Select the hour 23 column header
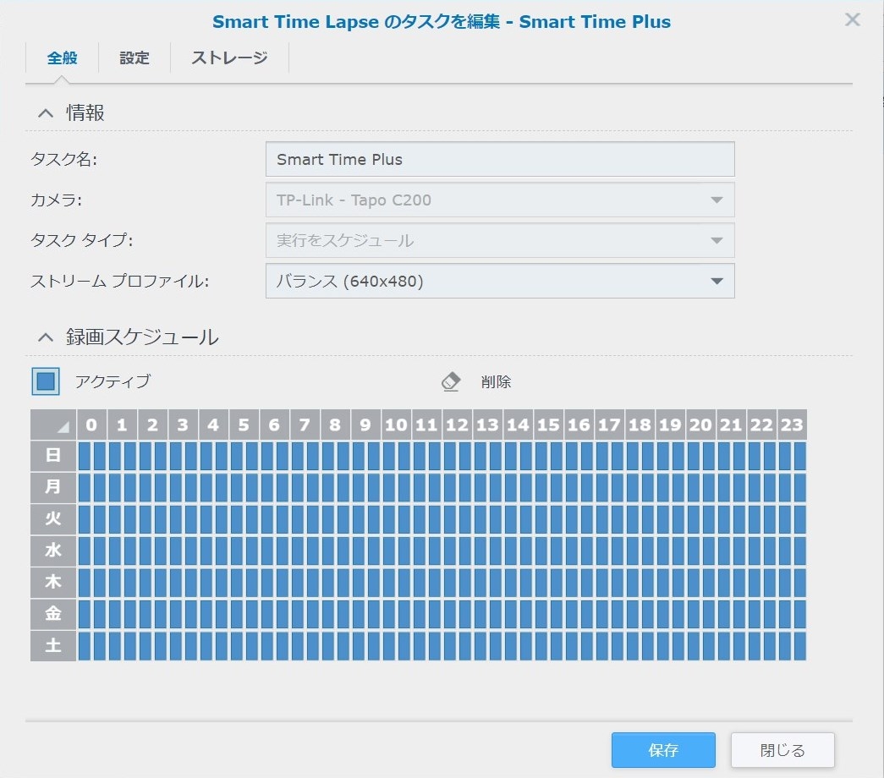This screenshot has height=778, width=884. (x=792, y=425)
